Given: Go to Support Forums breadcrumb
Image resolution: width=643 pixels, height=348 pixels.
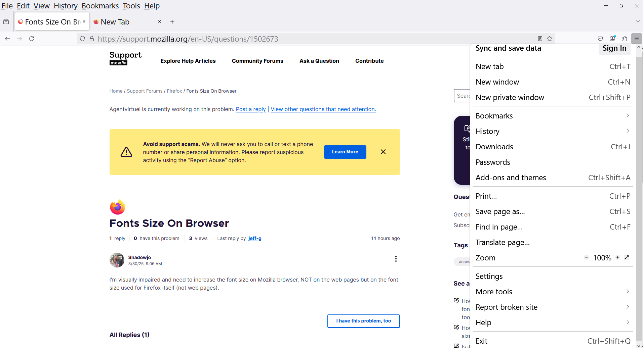Looking at the screenshot, I should [x=145, y=91].
